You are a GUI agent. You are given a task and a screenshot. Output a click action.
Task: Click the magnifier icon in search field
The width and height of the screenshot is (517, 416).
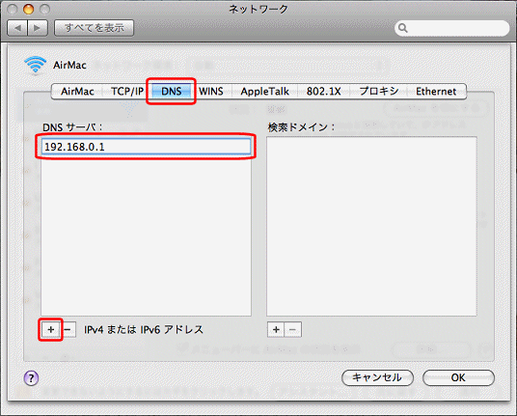(x=403, y=28)
